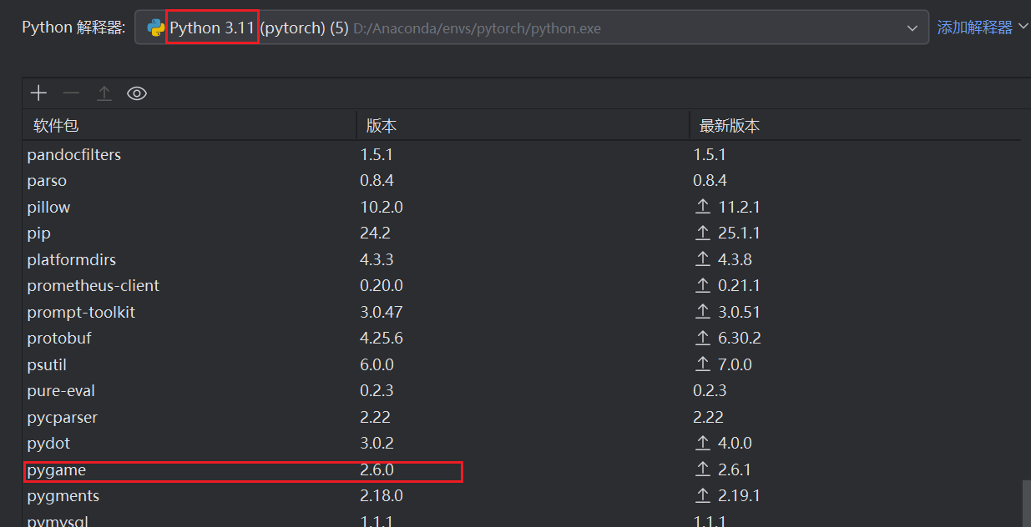The width and height of the screenshot is (1031, 527).
Task: Click the 软件包 column header
Action: [56, 126]
